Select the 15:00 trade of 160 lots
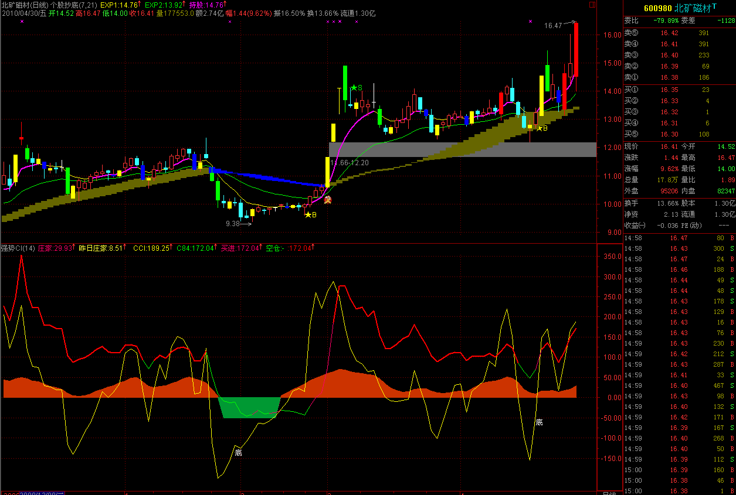The width and height of the screenshot is (736, 495). point(679,470)
